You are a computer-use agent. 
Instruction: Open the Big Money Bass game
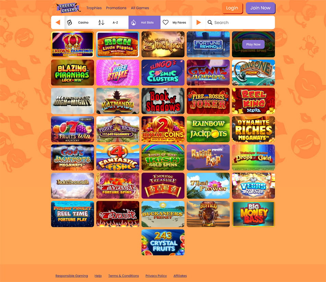point(254,214)
